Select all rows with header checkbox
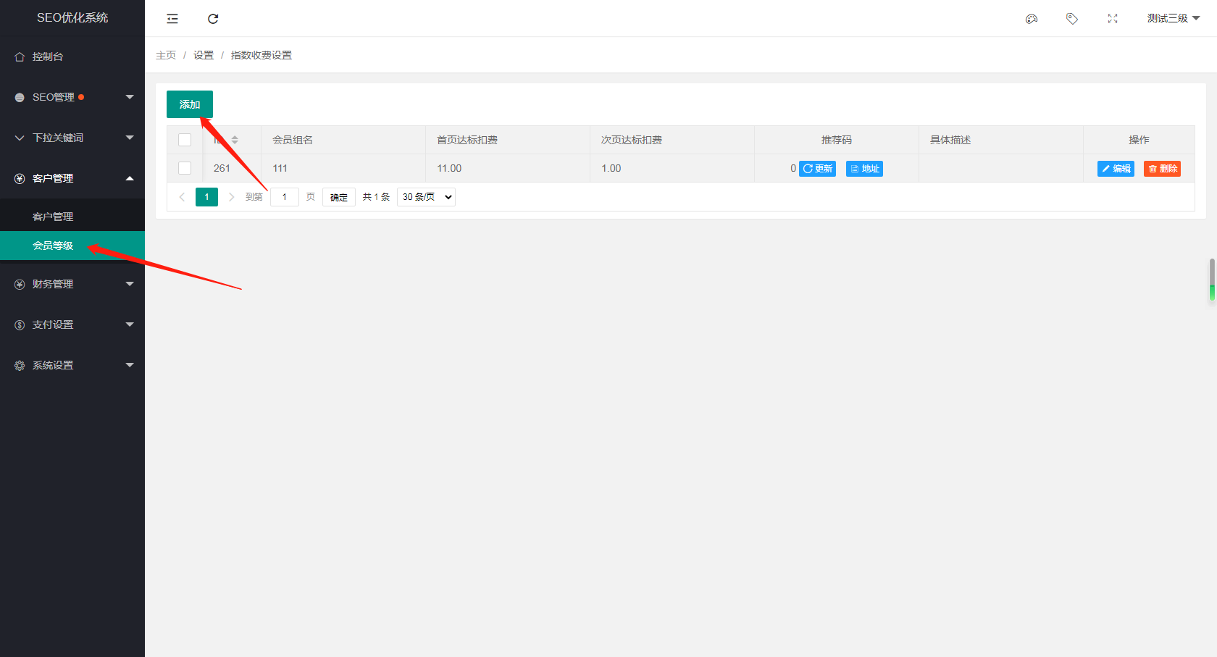 point(185,140)
